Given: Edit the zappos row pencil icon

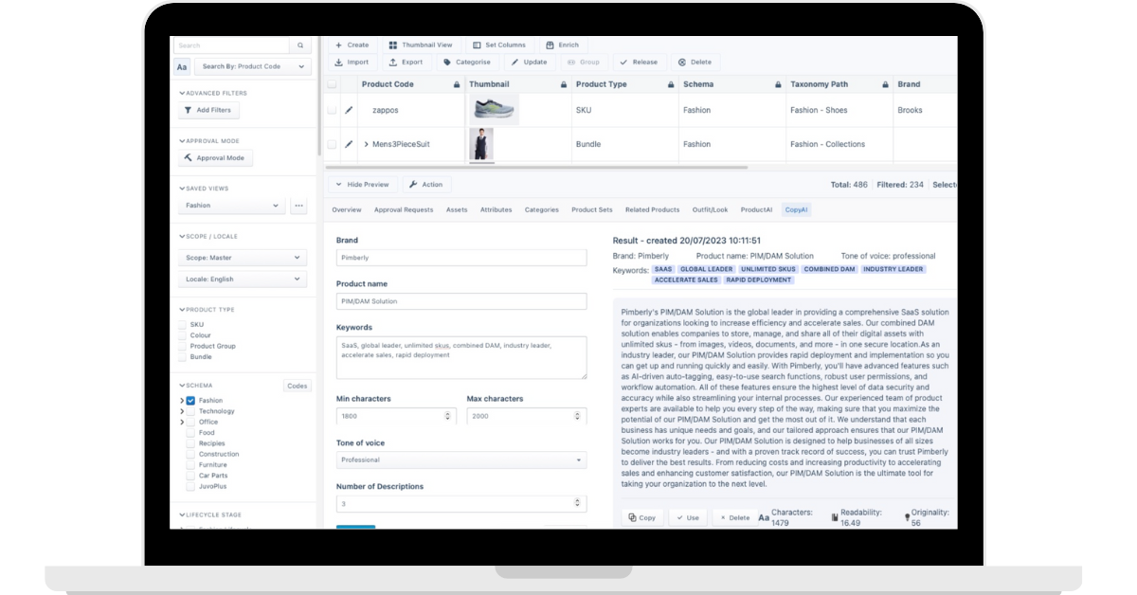Looking at the screenshot, I should pos(349,110).
